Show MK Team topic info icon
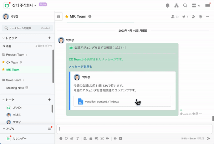Viewport: 214px width, 144px height. (90, 16)
